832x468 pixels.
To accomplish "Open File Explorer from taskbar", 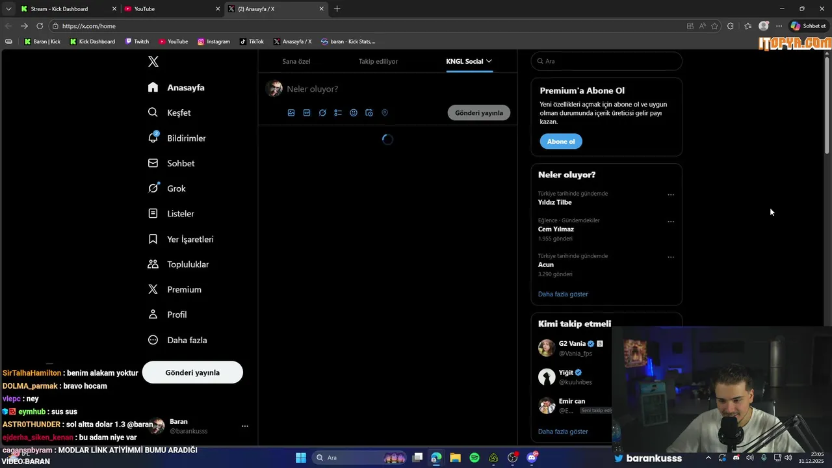I will (455, 458).
